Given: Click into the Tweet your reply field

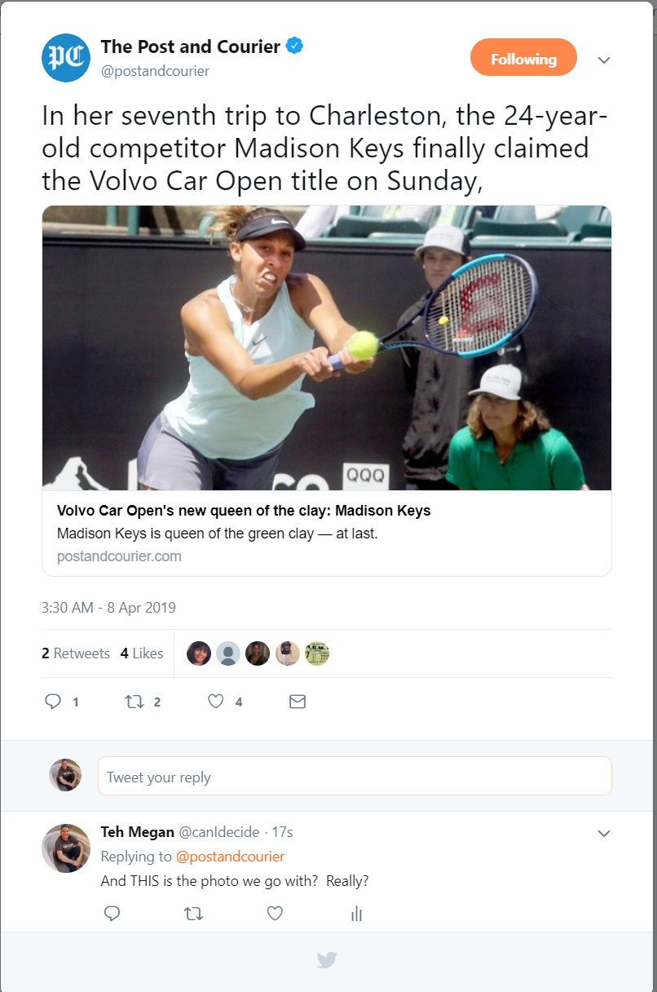Looking at the screenshot, I should click(355, 776).
